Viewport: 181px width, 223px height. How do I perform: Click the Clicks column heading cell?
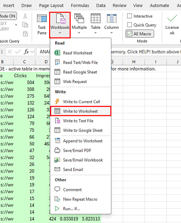(25, 75)
